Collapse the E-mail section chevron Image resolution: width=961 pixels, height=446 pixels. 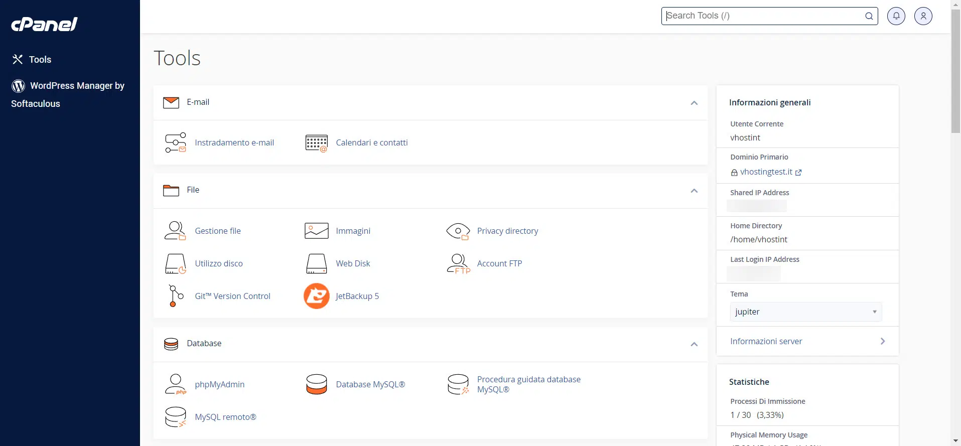click(694, 103)
